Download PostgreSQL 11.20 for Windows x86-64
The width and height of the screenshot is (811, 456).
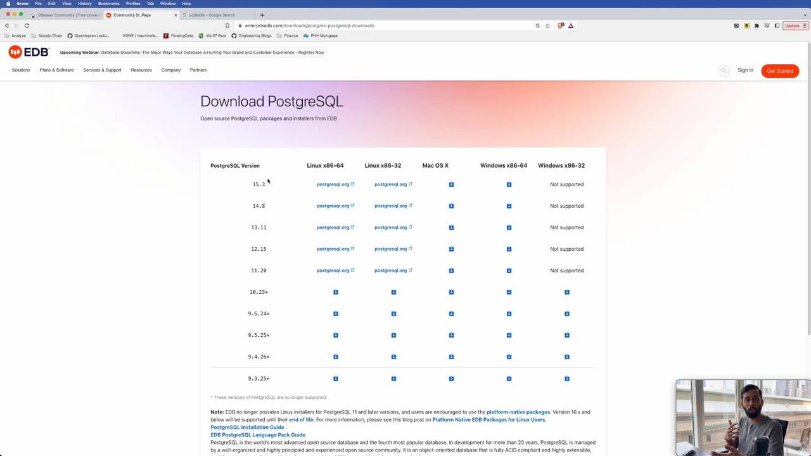[x=509, y=270]
